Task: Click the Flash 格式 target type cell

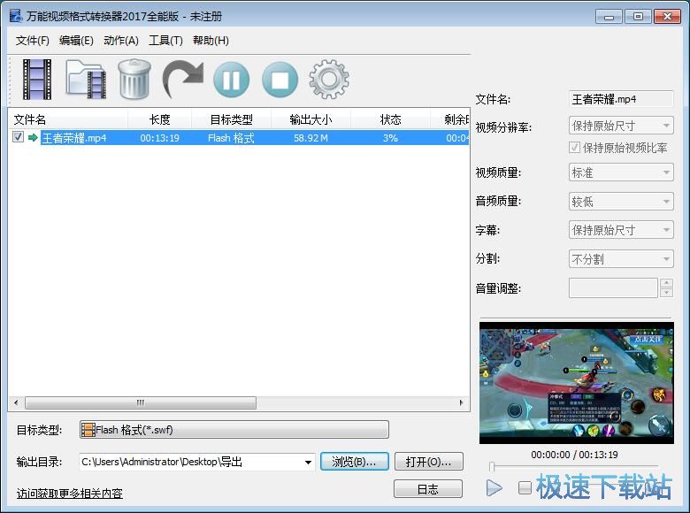Action: (x=231, y=138)
